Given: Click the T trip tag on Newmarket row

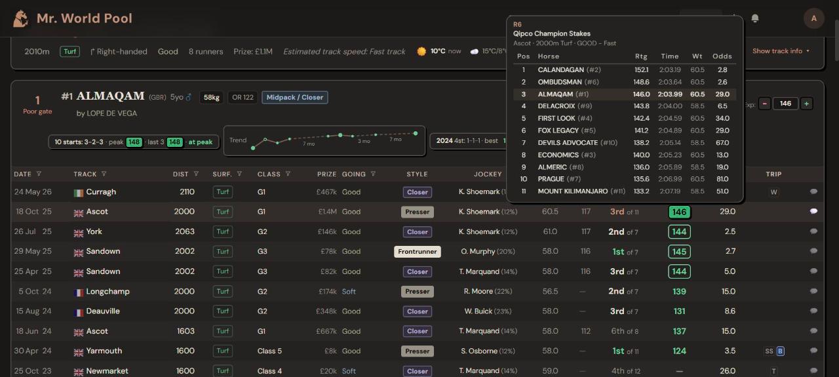Looking at the screenshot, I should point(774,371).
